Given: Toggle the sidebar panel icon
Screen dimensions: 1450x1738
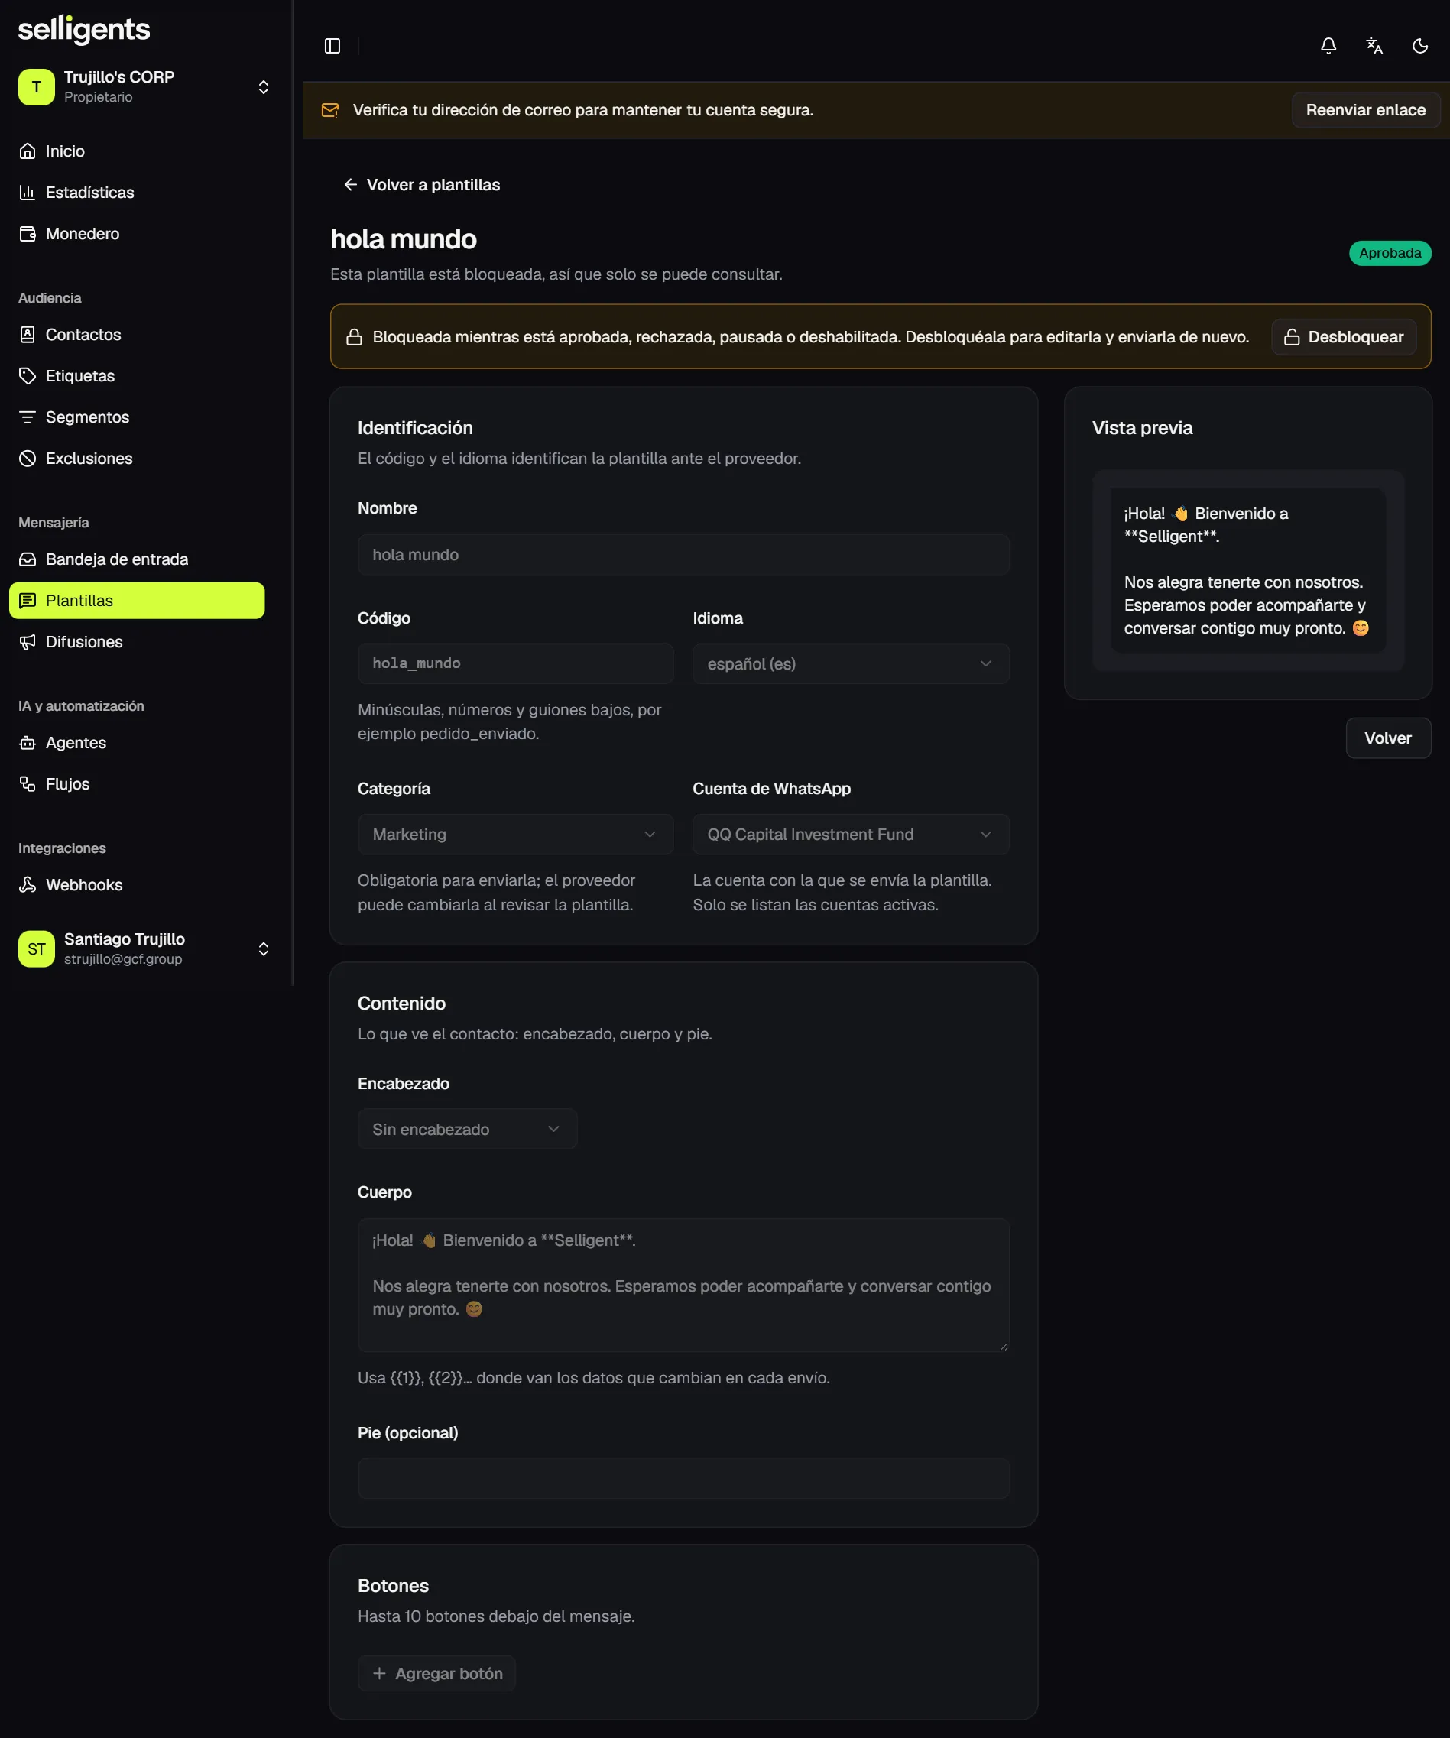Looking at the screenshot, I should 332,46.
